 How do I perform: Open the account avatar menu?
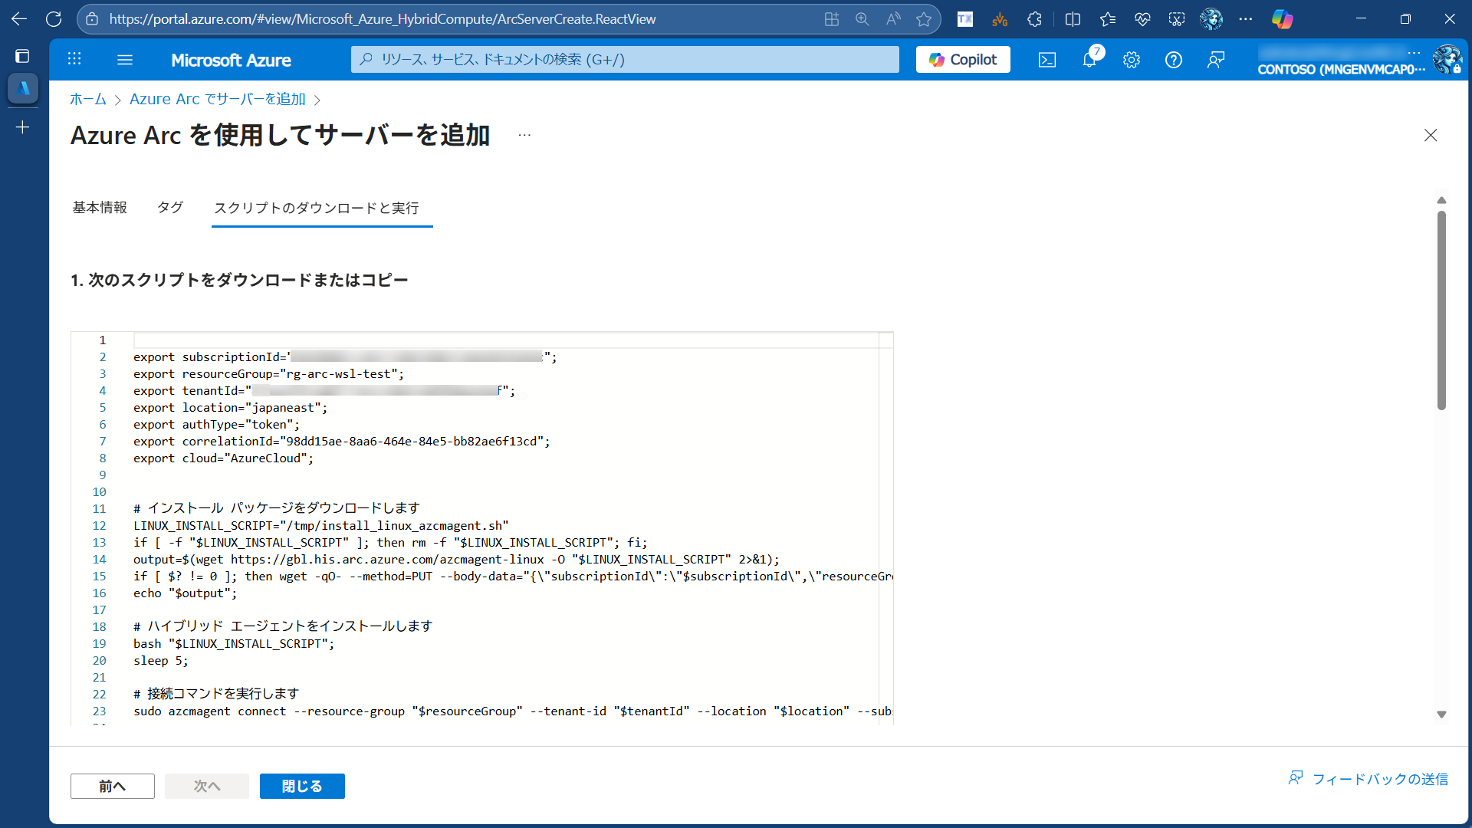[x=1447, y=59]
